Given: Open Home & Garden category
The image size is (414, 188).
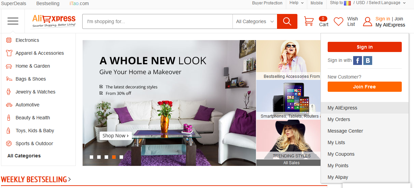Looking at the screenshot, I should (33, 66).
